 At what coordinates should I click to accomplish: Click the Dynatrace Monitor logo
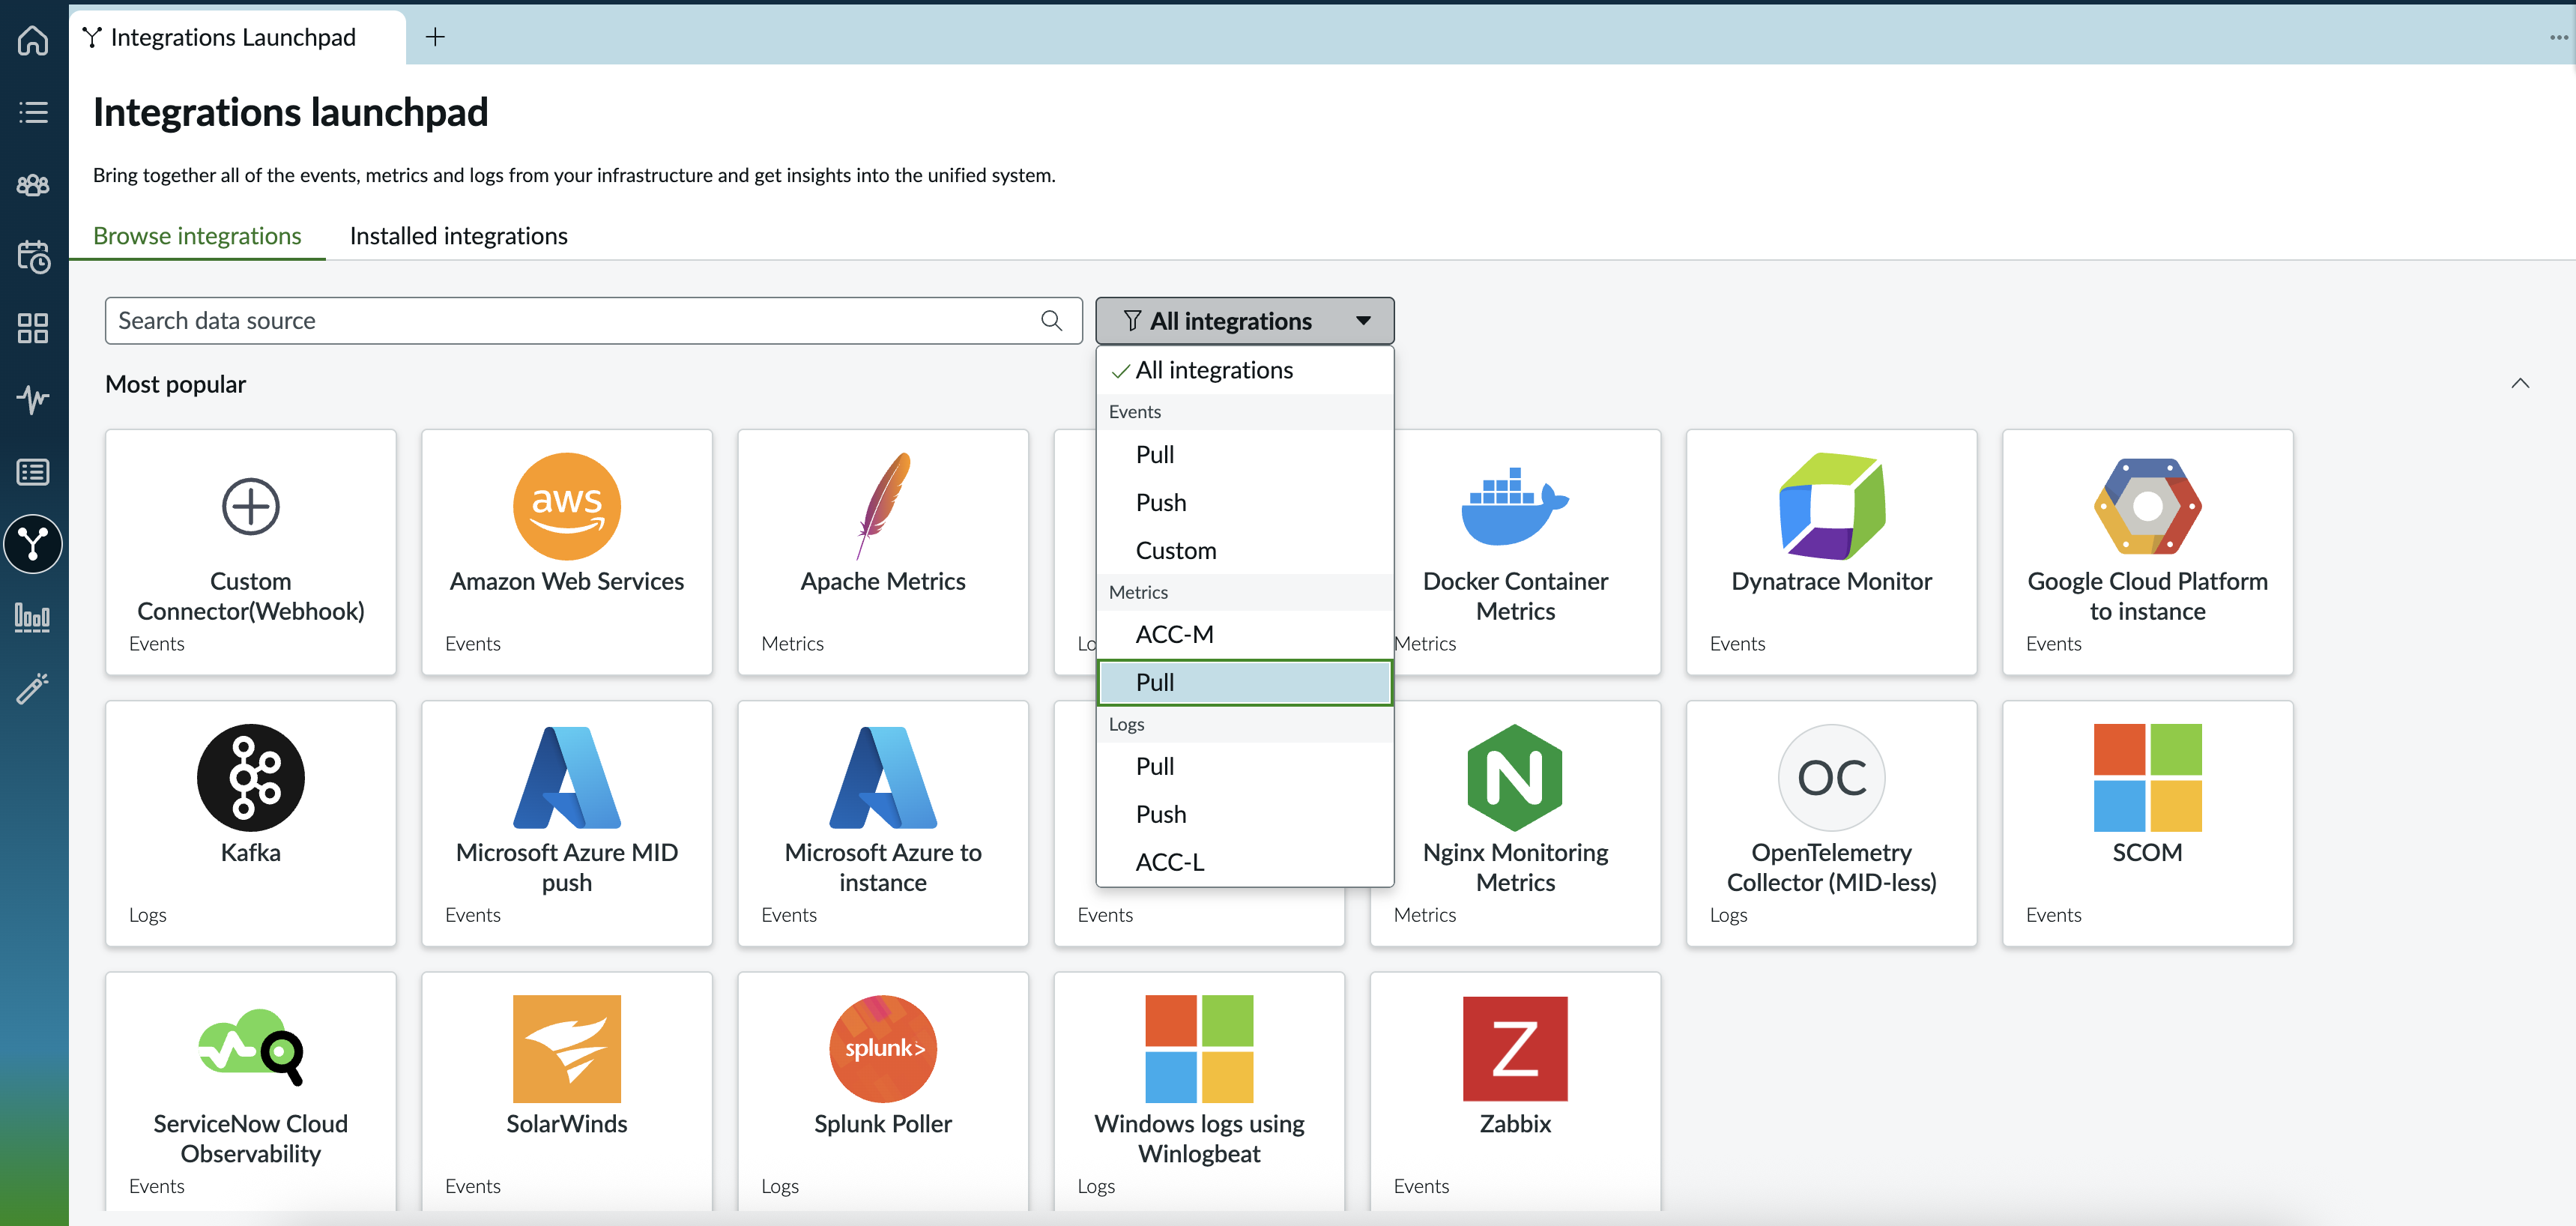pos(1831,506)
